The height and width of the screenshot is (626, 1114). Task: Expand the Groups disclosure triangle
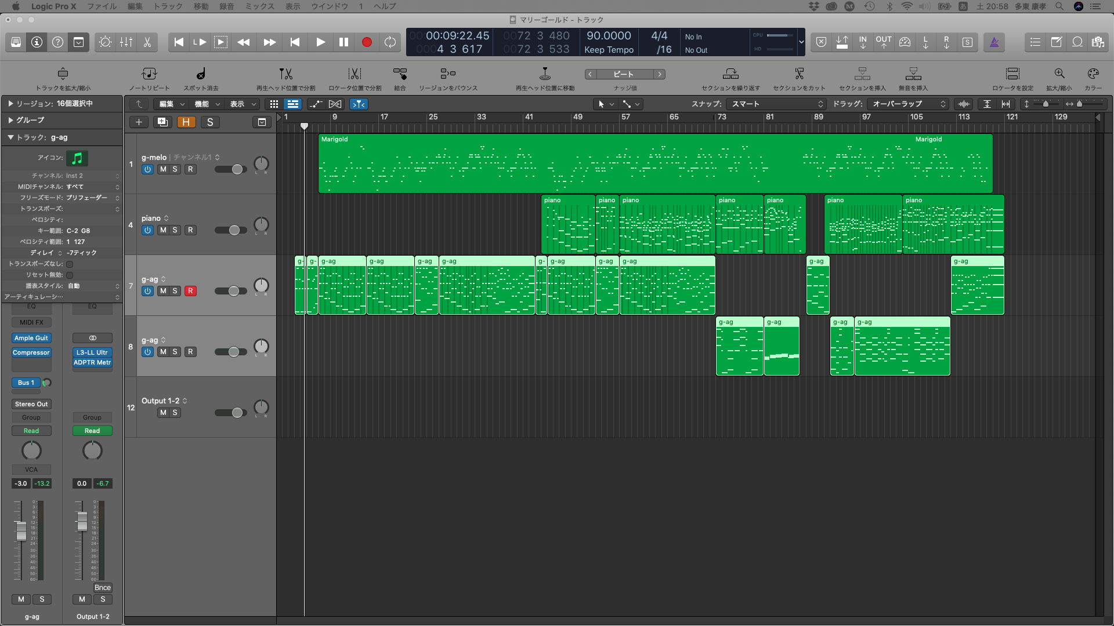10,120
